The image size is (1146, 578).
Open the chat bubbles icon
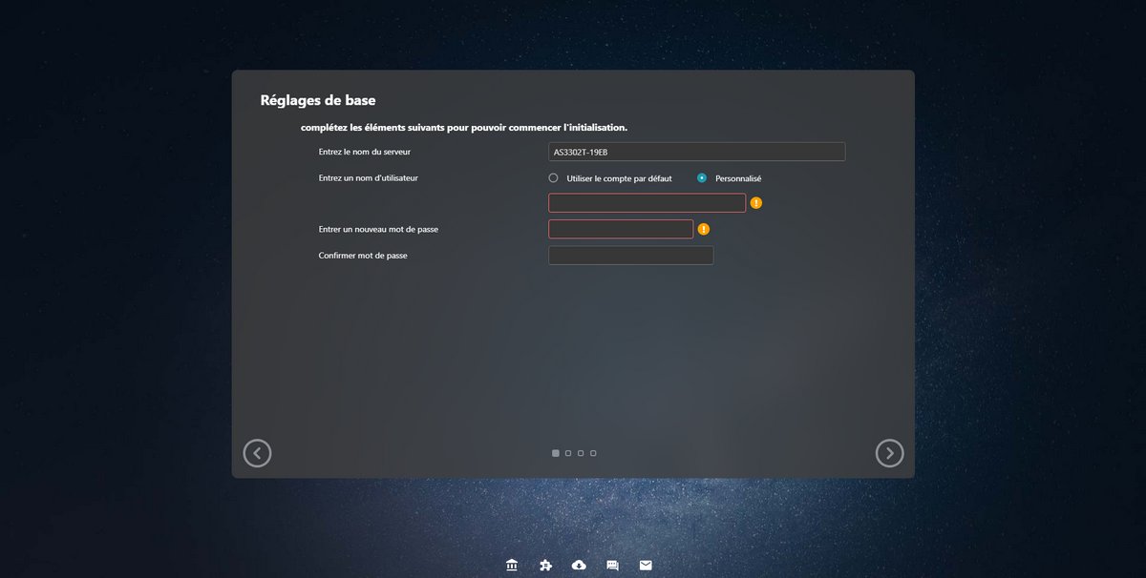(x=613, y=565)
